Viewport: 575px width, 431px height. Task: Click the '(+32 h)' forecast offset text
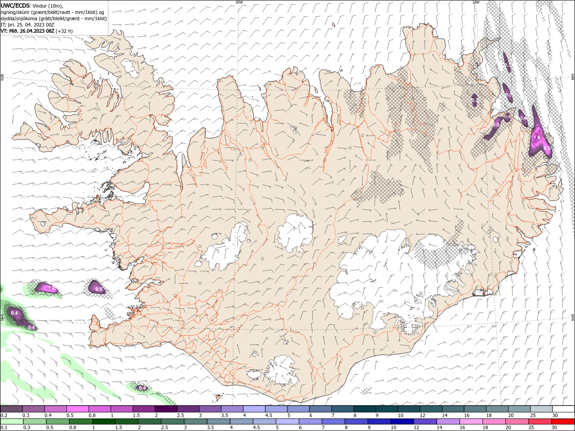64,31
